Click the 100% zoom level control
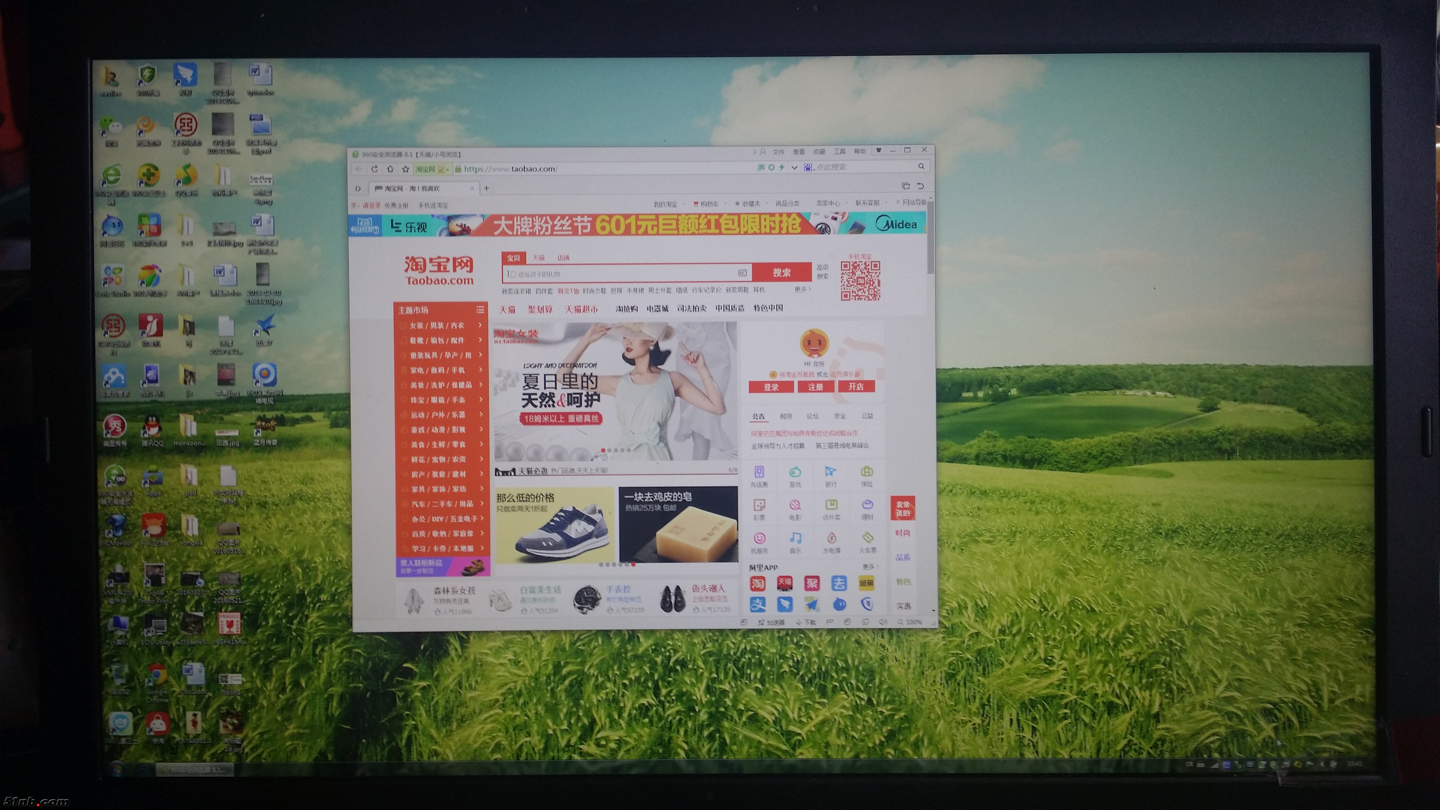 click(x=910, y=622)
